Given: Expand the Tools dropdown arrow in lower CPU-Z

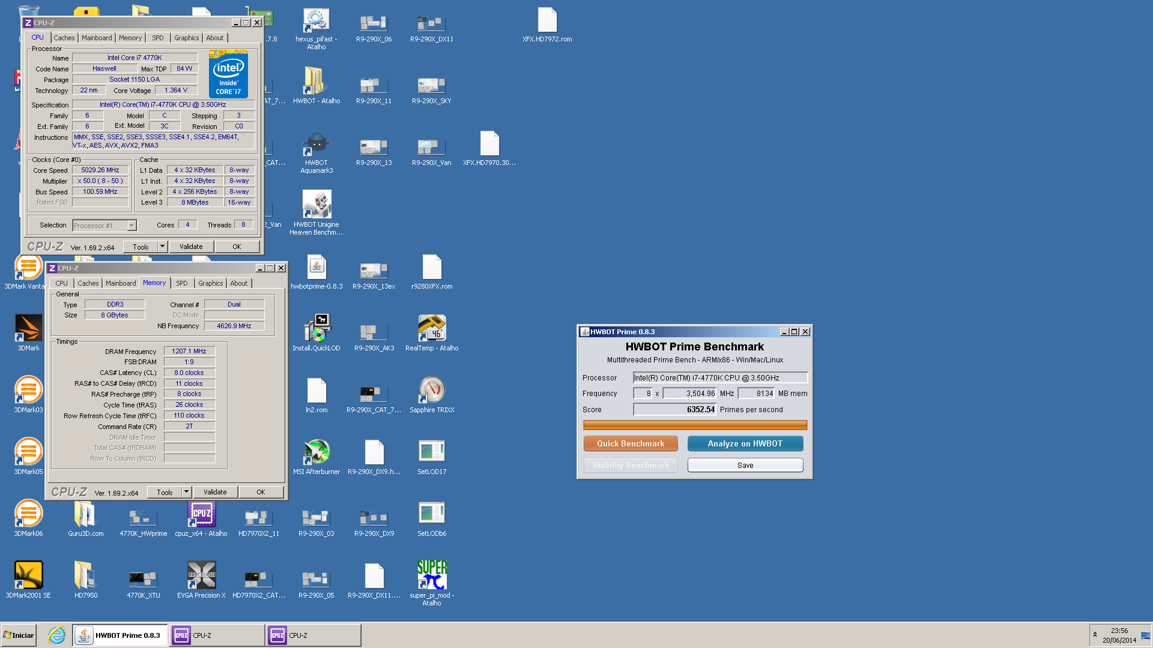Looking at the screenshot, I should pos(186,492).
